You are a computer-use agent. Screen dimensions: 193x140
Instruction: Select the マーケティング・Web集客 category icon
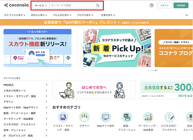[x=148, y=117]
